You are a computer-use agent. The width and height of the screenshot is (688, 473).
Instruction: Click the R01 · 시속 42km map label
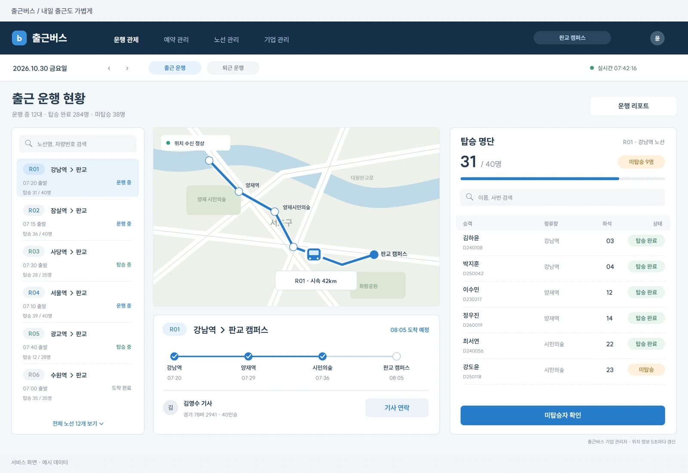point(316,281)
